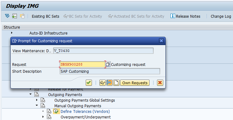This screenshot has width=233, height=120.
Task: Expand Outgoing Payments Global Settings
Action: (37, 100)
